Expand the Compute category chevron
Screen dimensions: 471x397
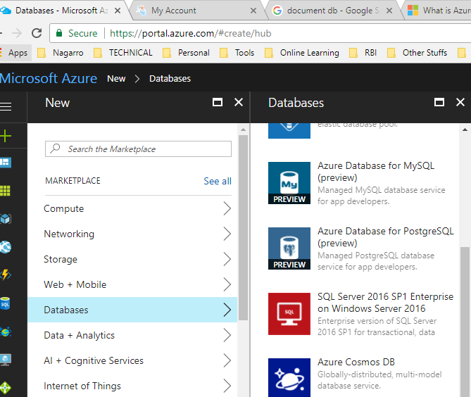click(227, 208)
